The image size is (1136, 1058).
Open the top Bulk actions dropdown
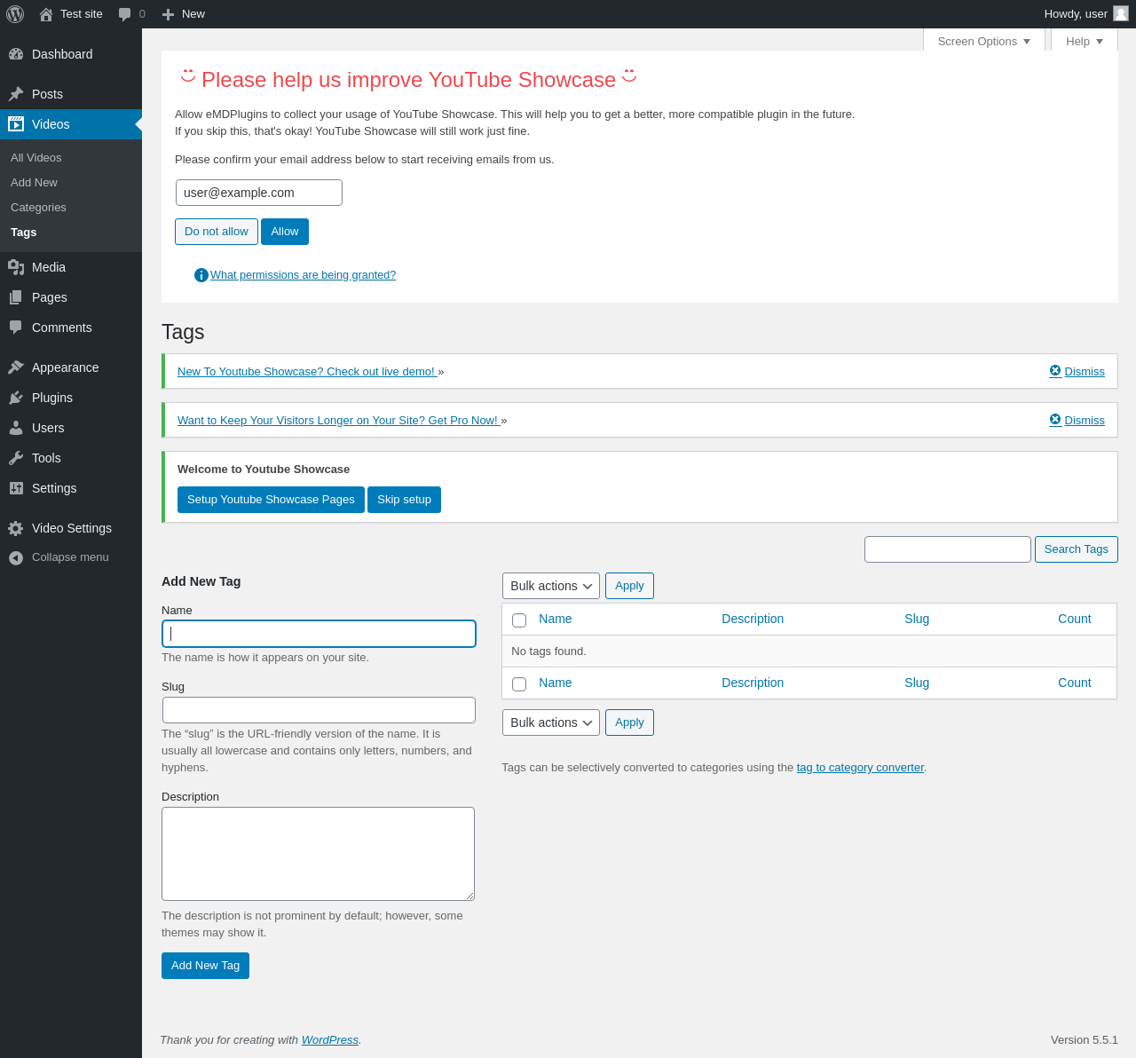click(x=551, y=586)
